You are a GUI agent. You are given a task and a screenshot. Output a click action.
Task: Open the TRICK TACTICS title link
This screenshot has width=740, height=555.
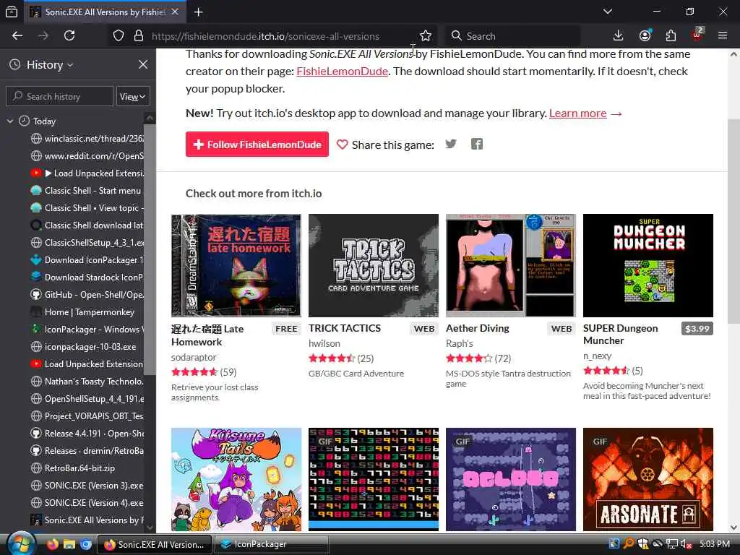click(x=345, y=329)
